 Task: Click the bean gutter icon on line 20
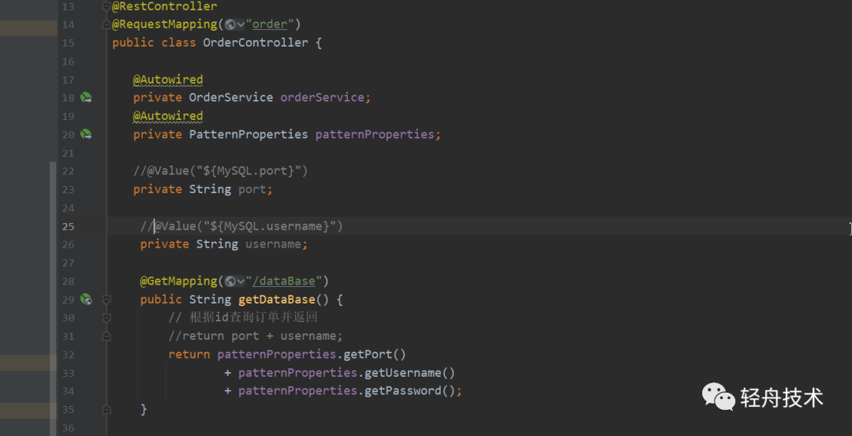pyautogui.click(x=86, y=134)
